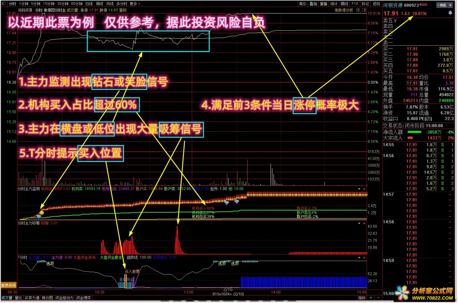Close the T分时 indicator panel

[x=364, y=258]
